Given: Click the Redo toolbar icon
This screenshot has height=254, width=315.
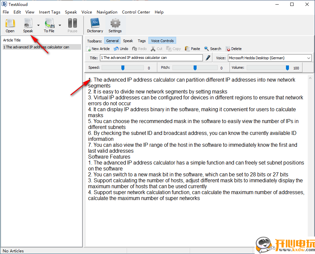Looking at the screenshot, I should [140, 49].
